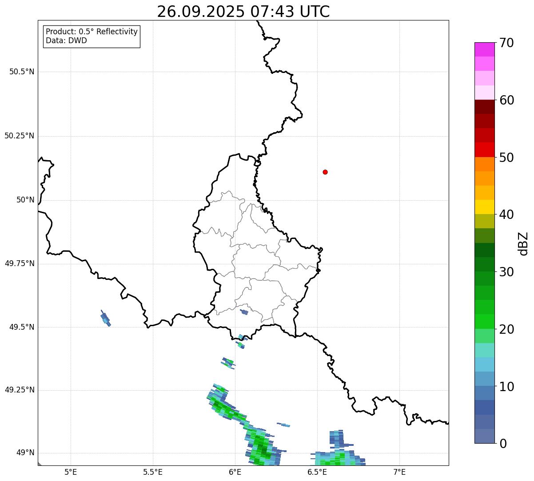
Task: Select the 'Product: 0.5° Reflectivity' text line
Action: pos(92,32)
